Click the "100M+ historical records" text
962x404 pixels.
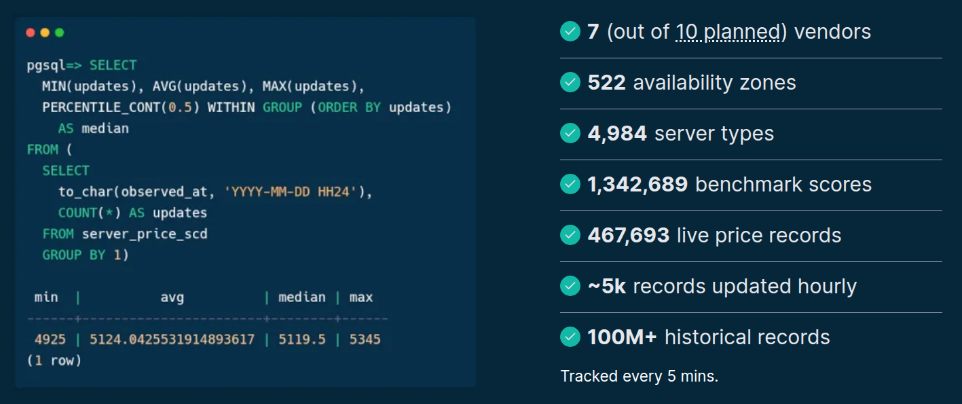(708, 337)
